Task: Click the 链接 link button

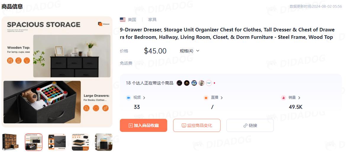Action: 250,125
